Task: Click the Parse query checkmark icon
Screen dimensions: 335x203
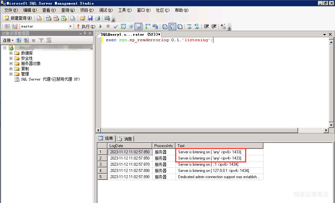Action: coord(116,26)
